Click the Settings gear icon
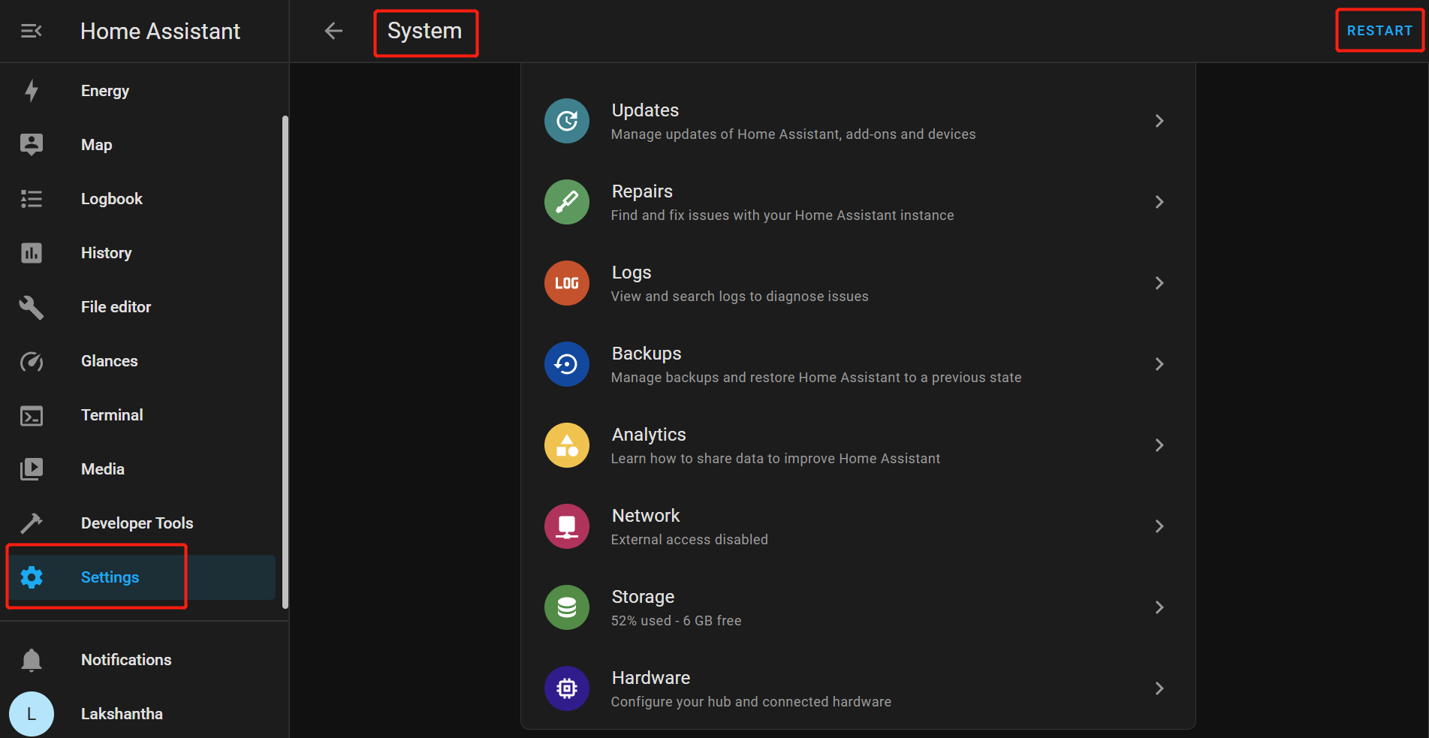This screenshot has height=738, width=1429. (x=32, y=577)
